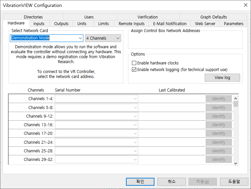Image resolution: width=251 pixels, height=189 pixels.
Task: Open Channels 25-28 serial number dropdown
Action: 97,151
